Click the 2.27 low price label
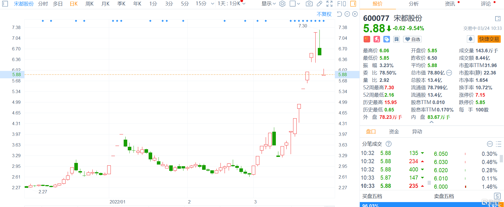The image size is (504, 207). (x=43, y=192)
